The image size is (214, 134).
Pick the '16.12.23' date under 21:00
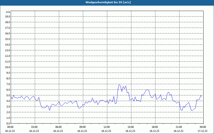[178, 131]
